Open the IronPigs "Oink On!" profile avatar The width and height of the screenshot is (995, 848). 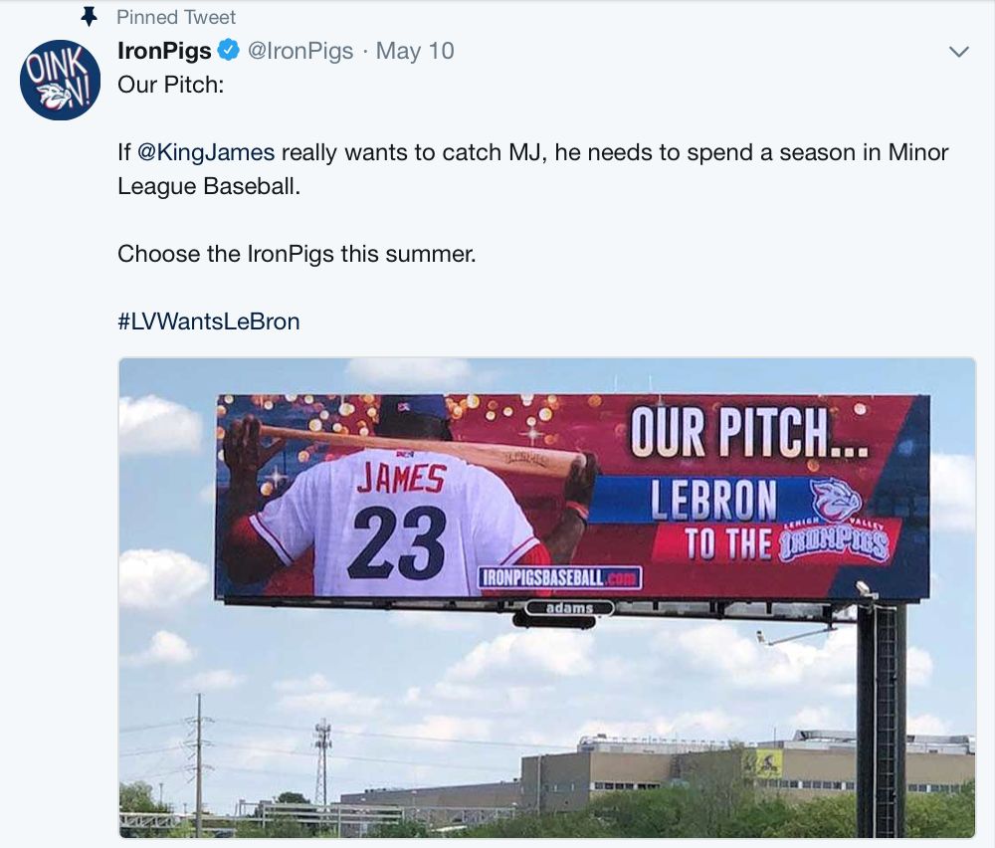click(x=60, y=80)
